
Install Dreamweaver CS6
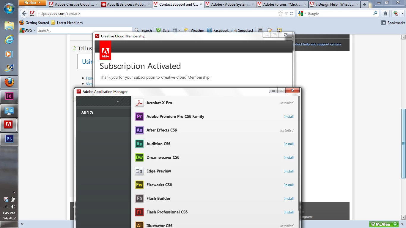pyautogui.click(x=289, y=158)
